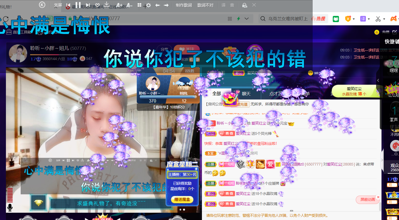Screen dimensions: 399x220
Task: Toggle lyrics phonetic 音
Action: (x=232, y=5)
